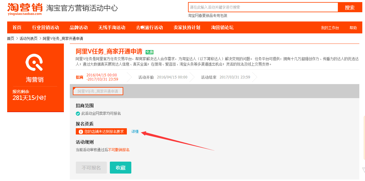The width and height of the screenshot is (365, 181).
Task: Open 去啊旅行活动 menu
Action: 150,28
